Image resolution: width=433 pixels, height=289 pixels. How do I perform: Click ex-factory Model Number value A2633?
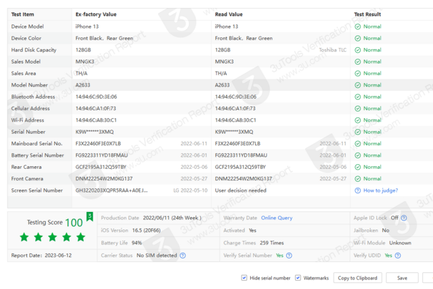[83, 85]
